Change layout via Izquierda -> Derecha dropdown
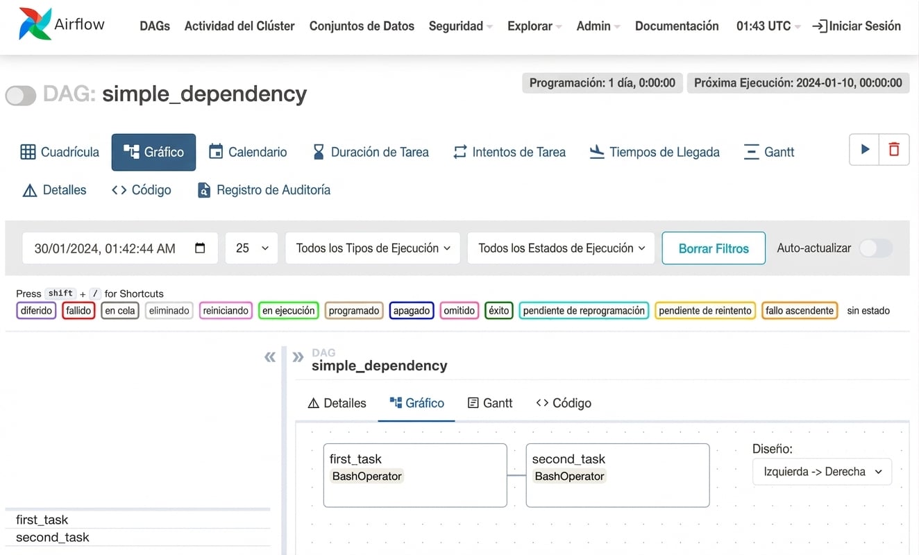 [822, 471]
